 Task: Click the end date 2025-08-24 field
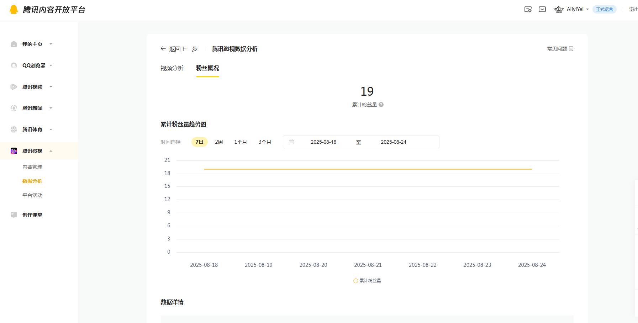tap(394, 142)
